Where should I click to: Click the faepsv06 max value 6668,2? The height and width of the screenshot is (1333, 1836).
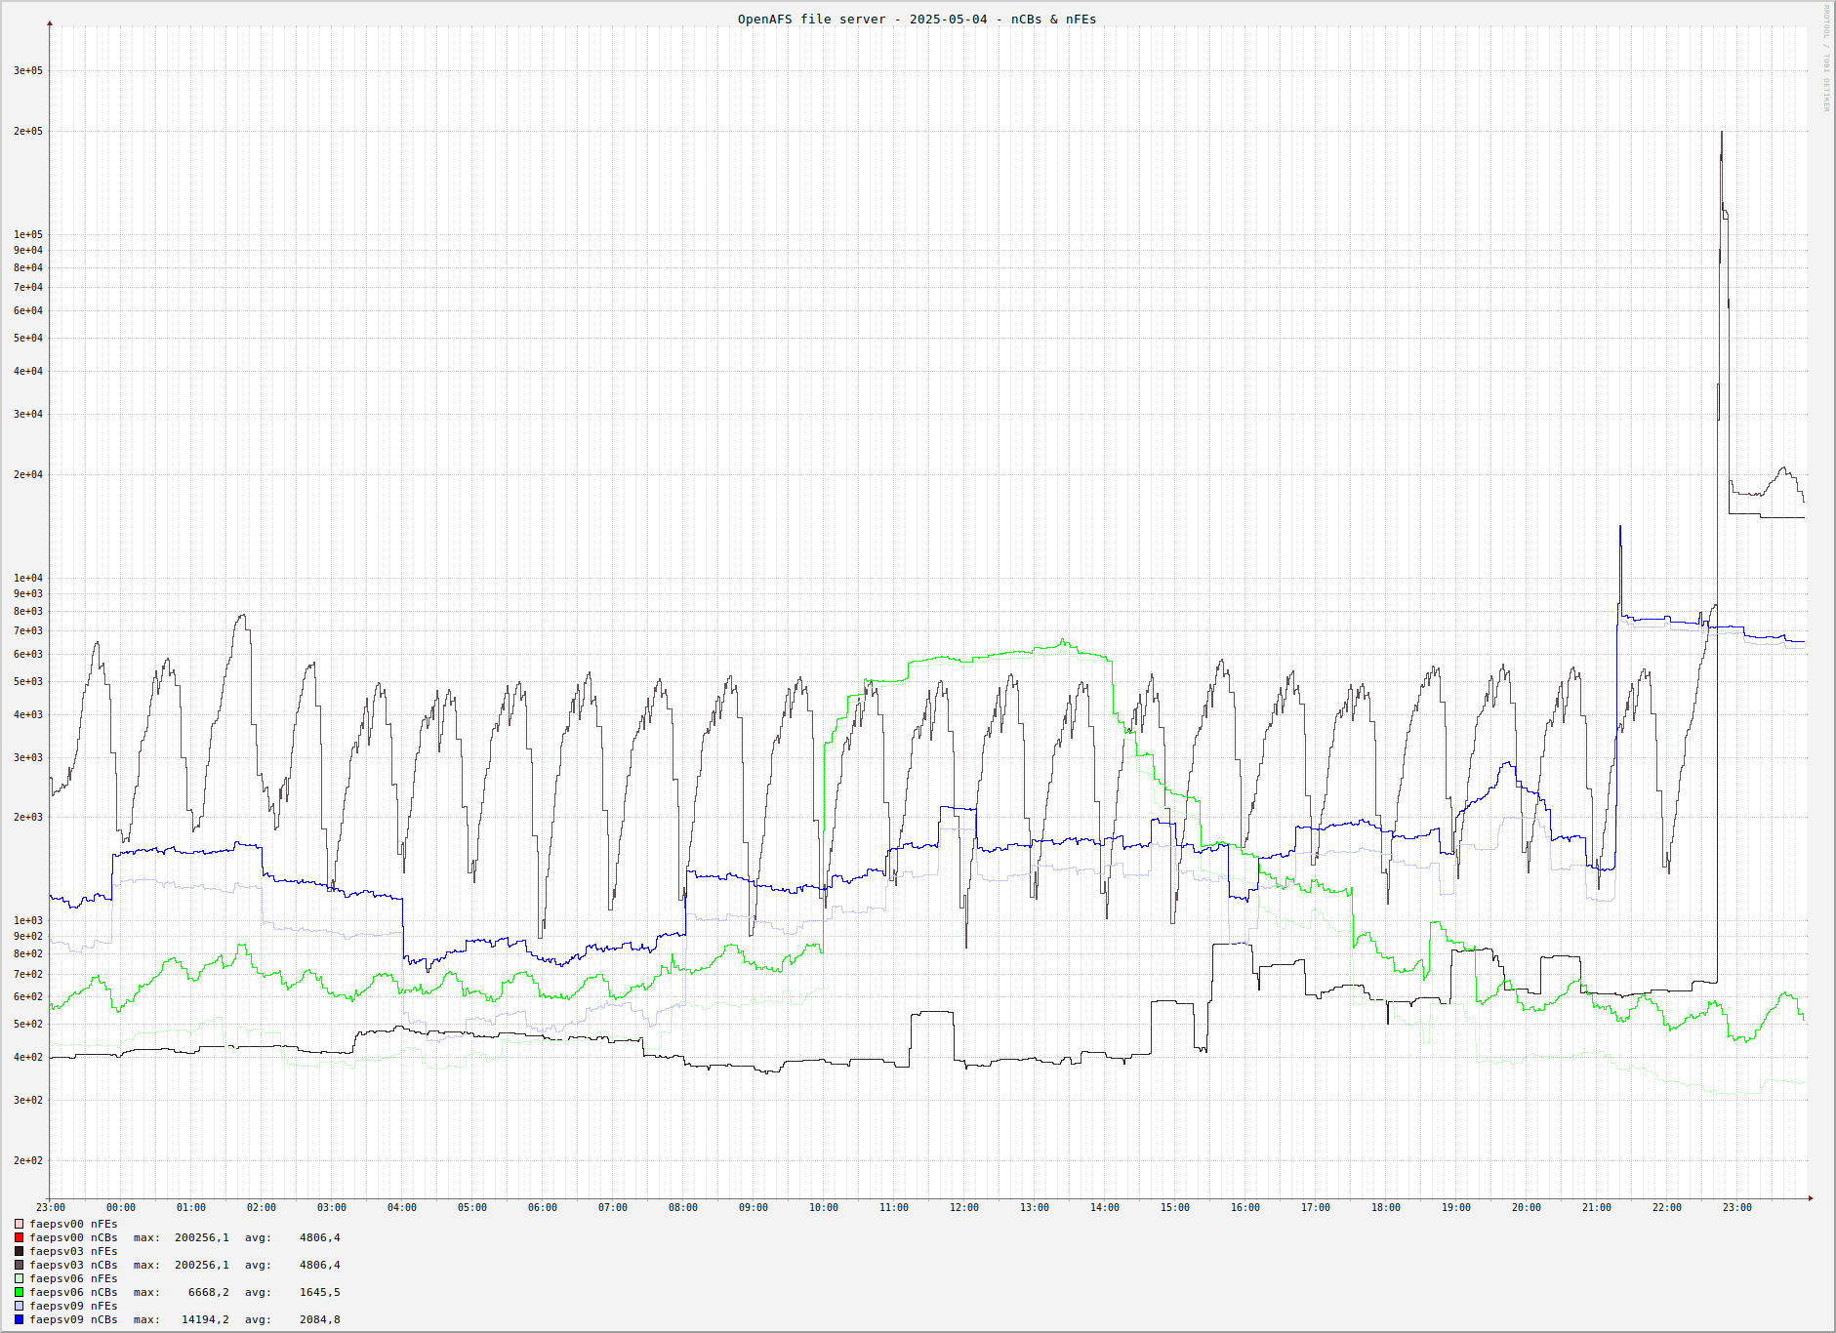(x=208, y=1292)
